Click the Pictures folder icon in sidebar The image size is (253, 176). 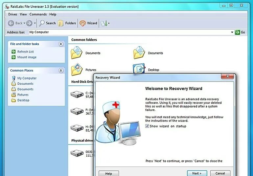(13, 95)
